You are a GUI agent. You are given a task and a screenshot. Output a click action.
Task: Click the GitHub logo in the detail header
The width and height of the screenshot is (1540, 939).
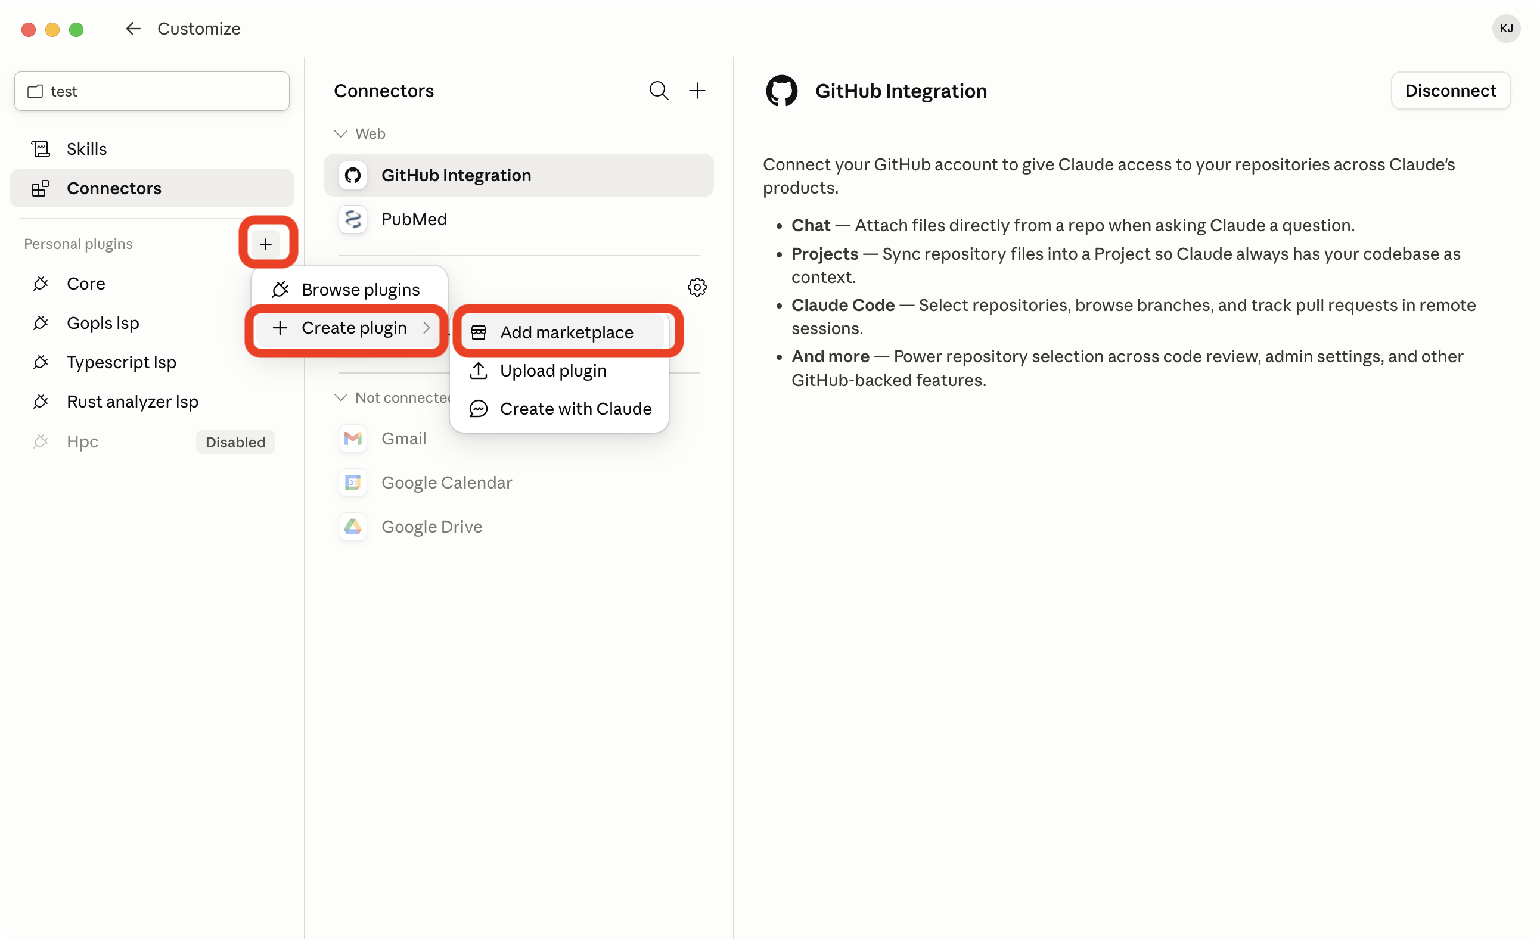[781, 91]
